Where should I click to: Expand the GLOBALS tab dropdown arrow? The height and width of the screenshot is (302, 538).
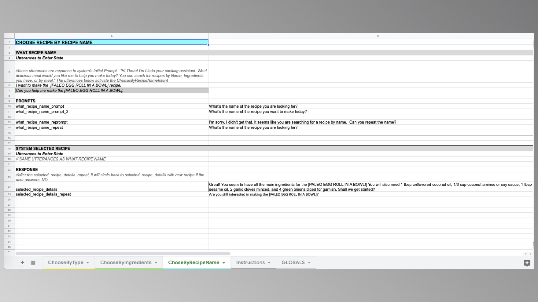[309, 263]
